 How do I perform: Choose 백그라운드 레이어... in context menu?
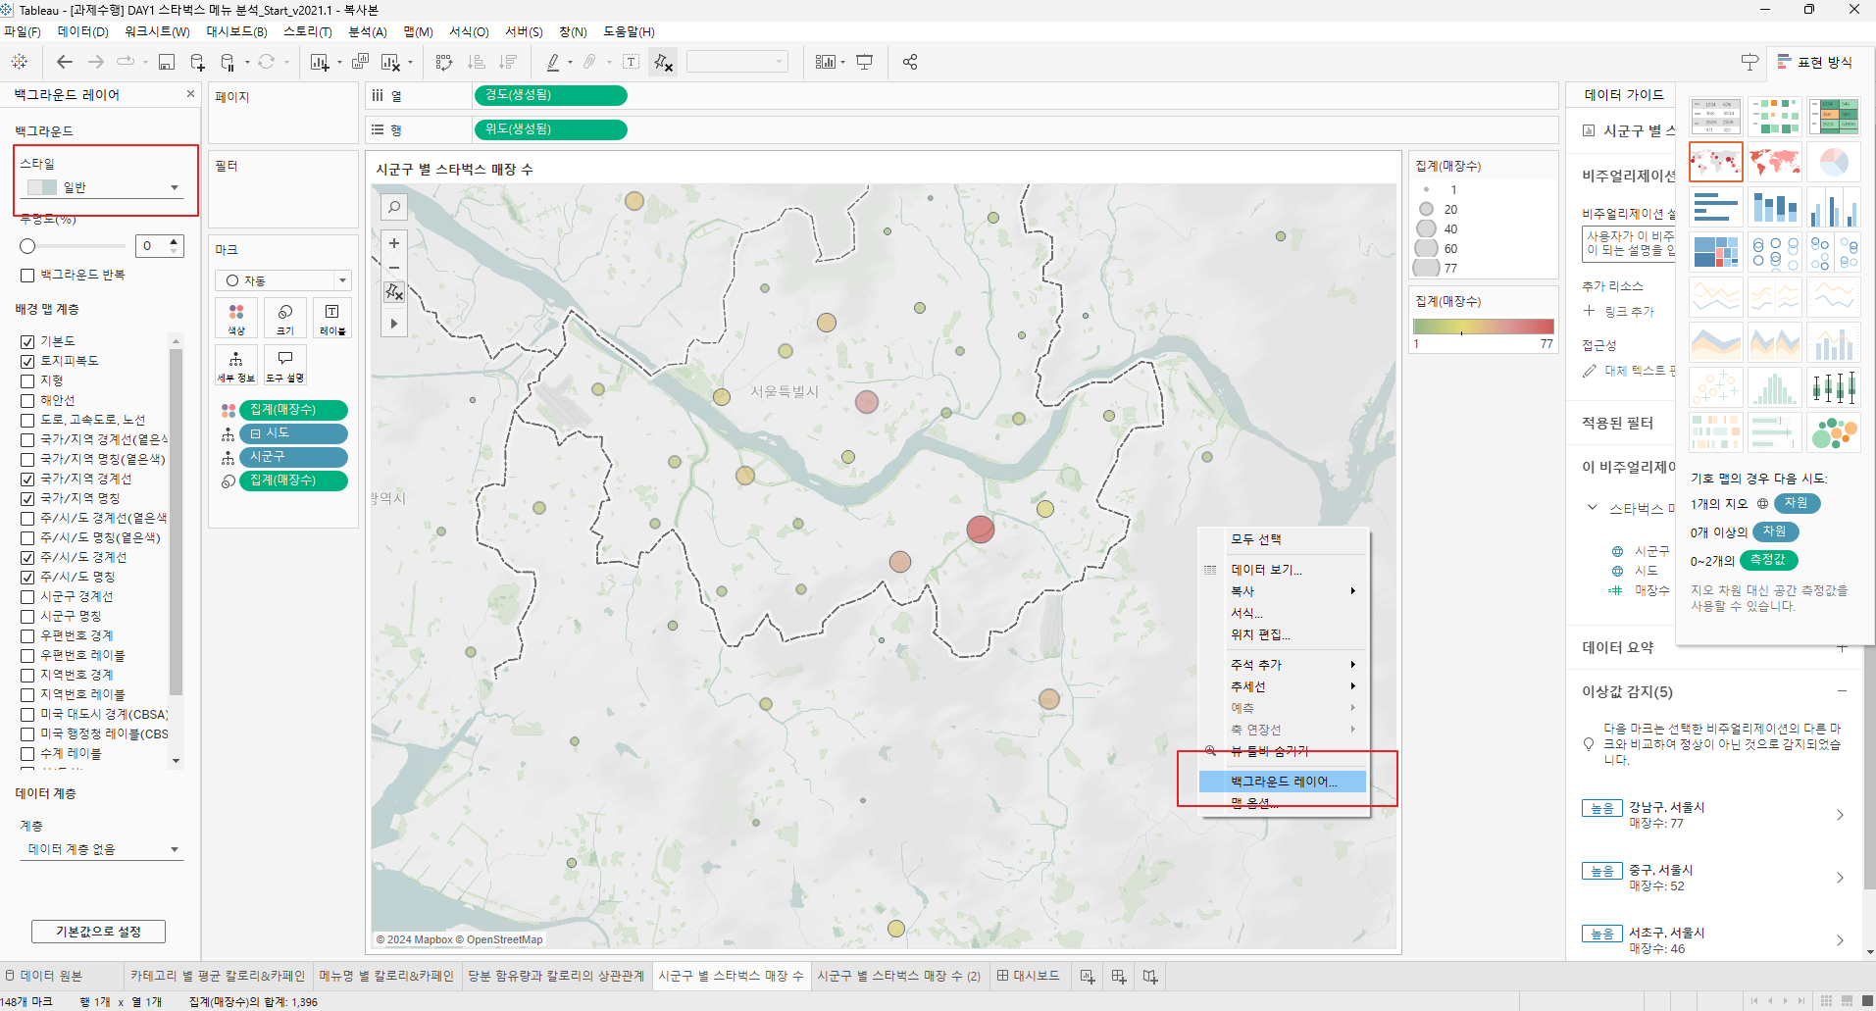pyautogui.click(x=1283, y=782)
